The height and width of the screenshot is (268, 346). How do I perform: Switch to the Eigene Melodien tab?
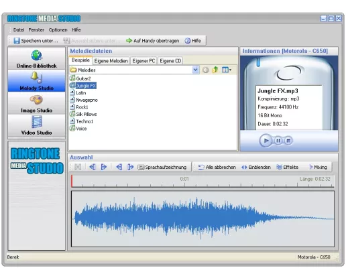click(111, 61)
